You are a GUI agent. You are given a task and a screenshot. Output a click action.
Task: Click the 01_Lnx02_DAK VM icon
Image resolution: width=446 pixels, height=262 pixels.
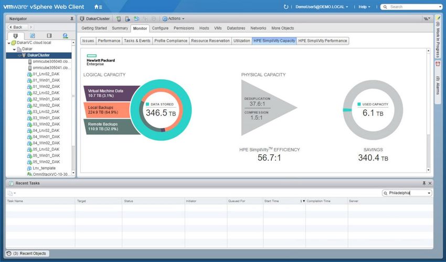coord(29,74)
